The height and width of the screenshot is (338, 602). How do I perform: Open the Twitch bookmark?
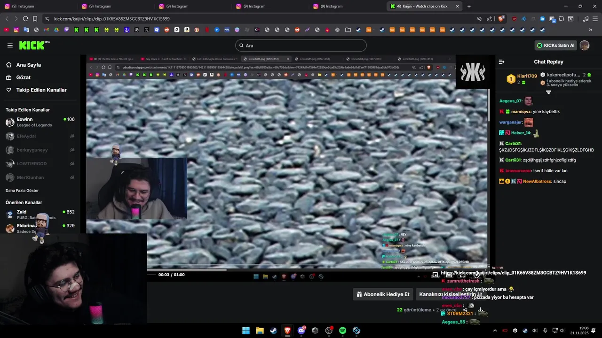(66, 30)
